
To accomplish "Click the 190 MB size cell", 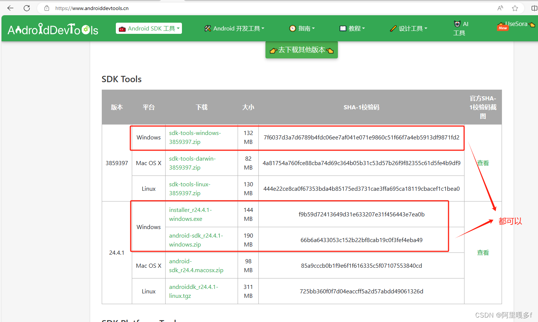I will click(x=248, y=240).
